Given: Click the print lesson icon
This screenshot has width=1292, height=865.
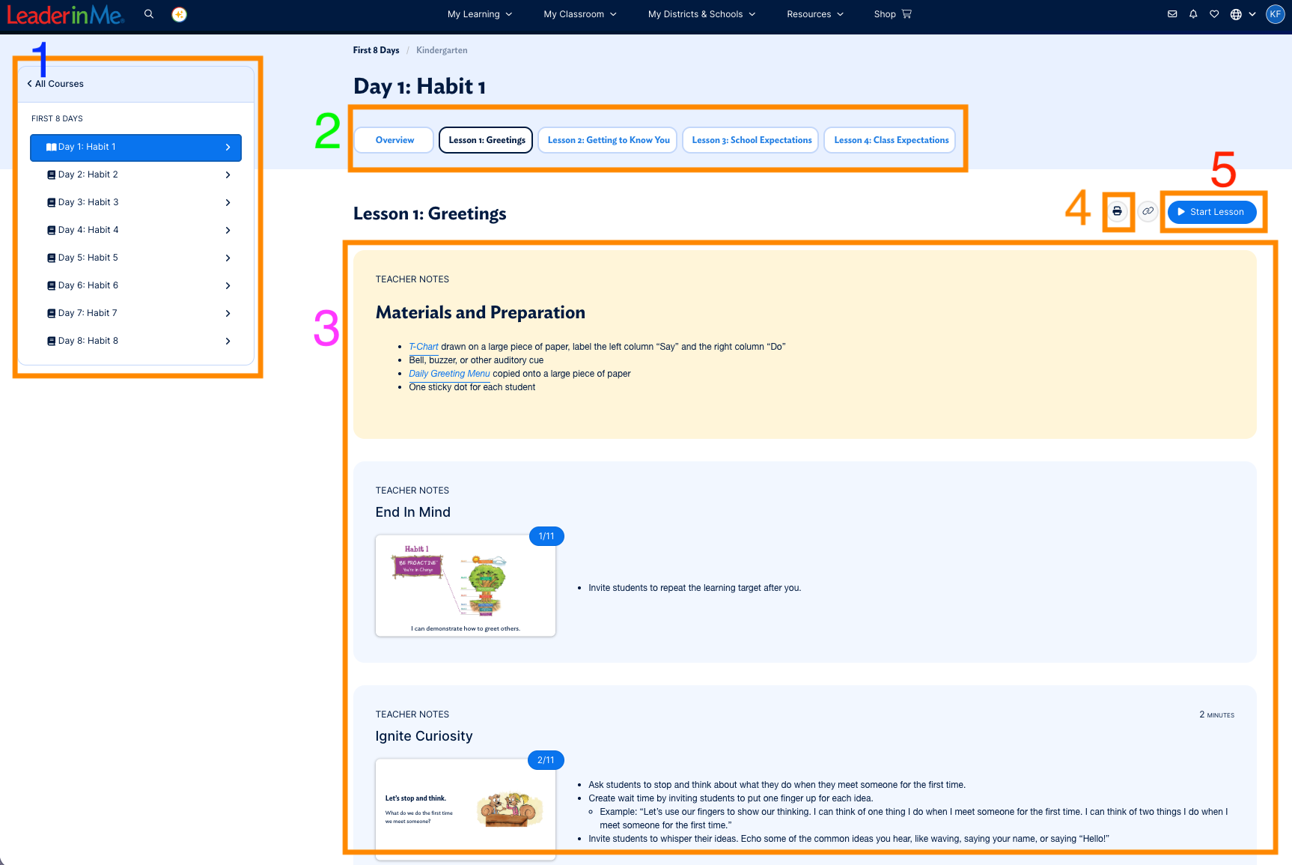Looking at the screenshot, I should (x=1117, y=211).
